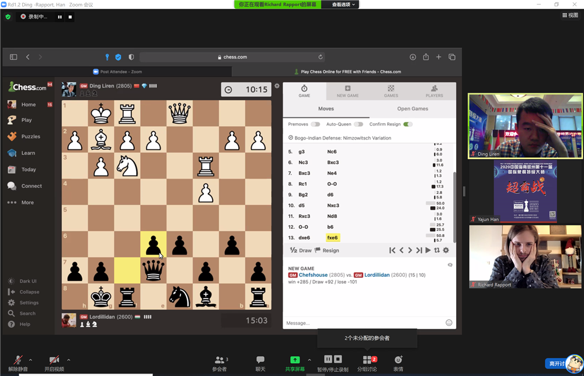Open the Today section
The image size is (584, 376).
point(28,169)
